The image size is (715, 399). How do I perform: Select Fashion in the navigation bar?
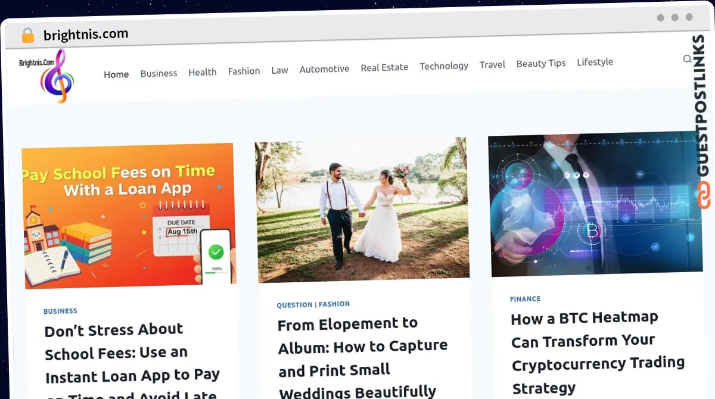point(244,71)
